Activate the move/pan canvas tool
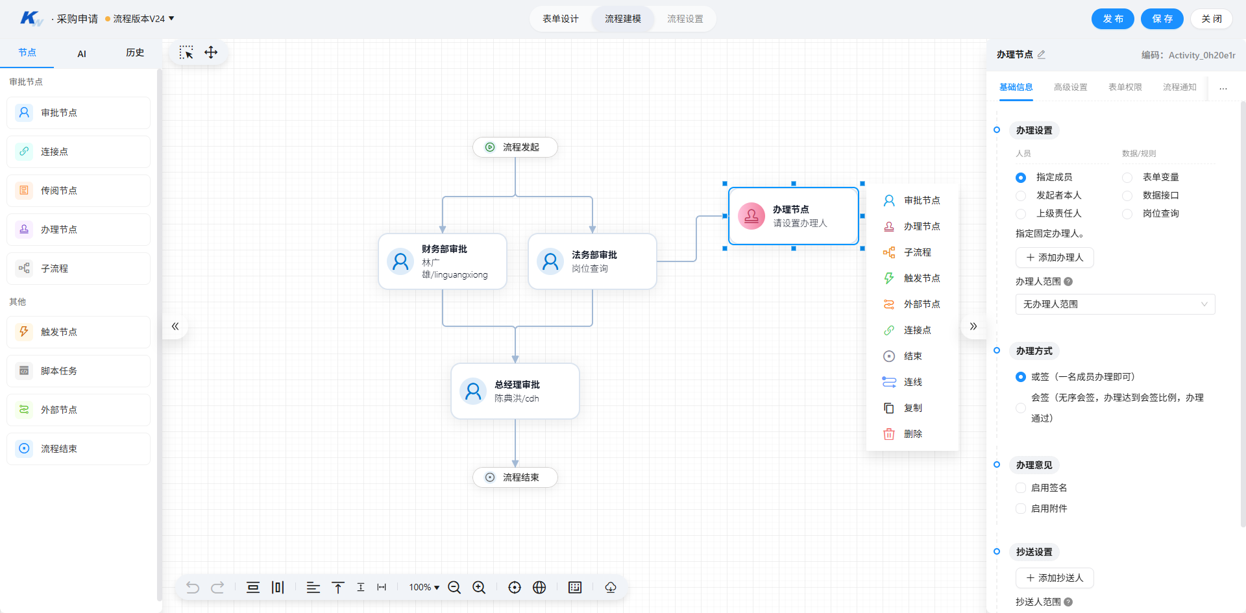The image size is (1246, 613). (x=211, y=53)
